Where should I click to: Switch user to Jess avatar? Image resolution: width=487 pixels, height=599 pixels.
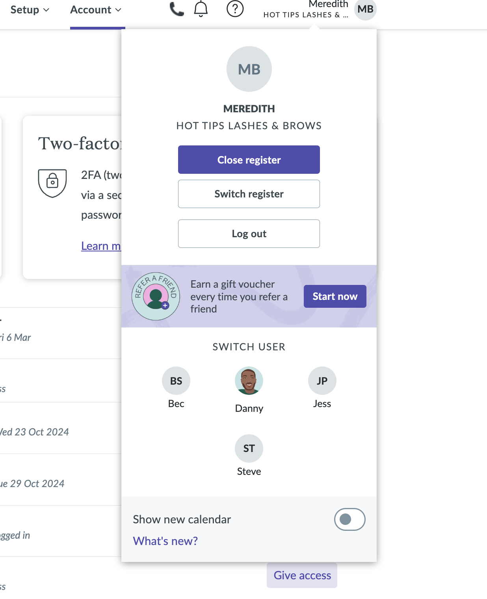[x=322, y=381]
